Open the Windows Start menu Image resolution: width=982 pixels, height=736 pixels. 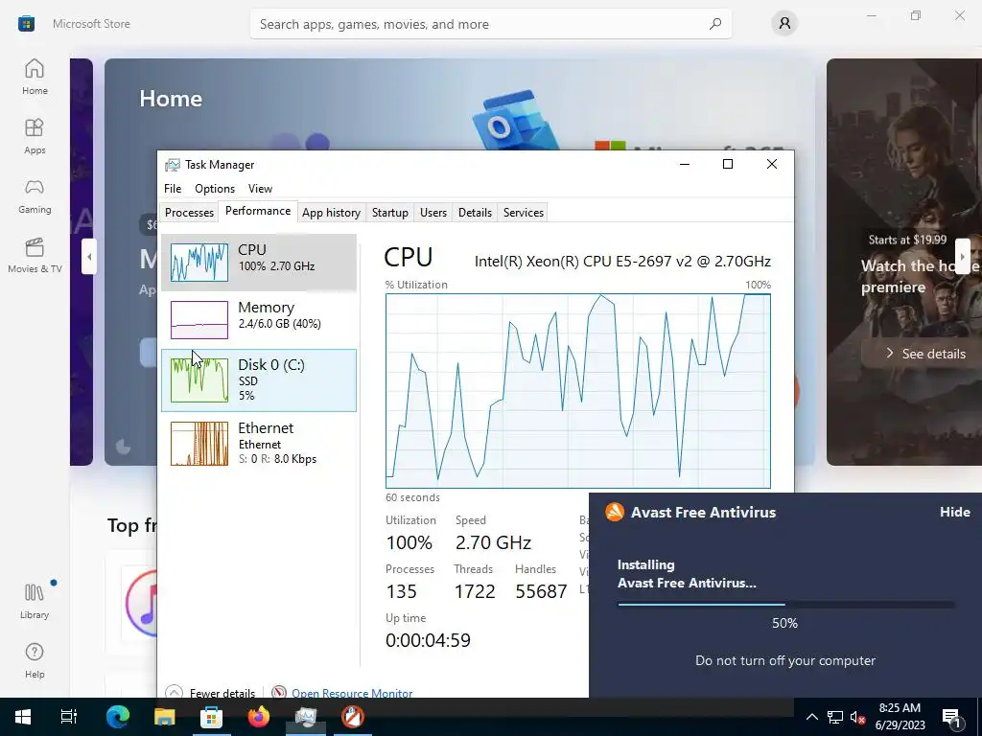[x=23, y=717]
